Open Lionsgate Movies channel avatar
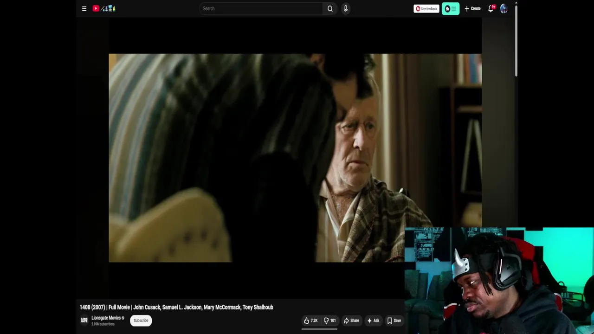Image resolution: width=594 pixels, height=334 pixels. [84, 320]
